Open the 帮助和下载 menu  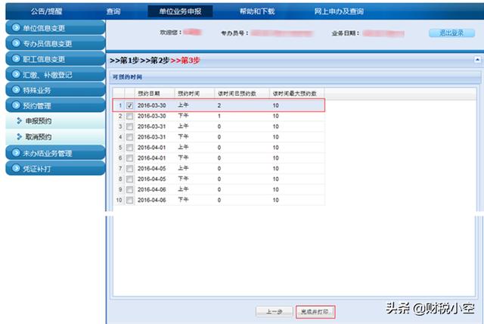(x=257, y=11)
